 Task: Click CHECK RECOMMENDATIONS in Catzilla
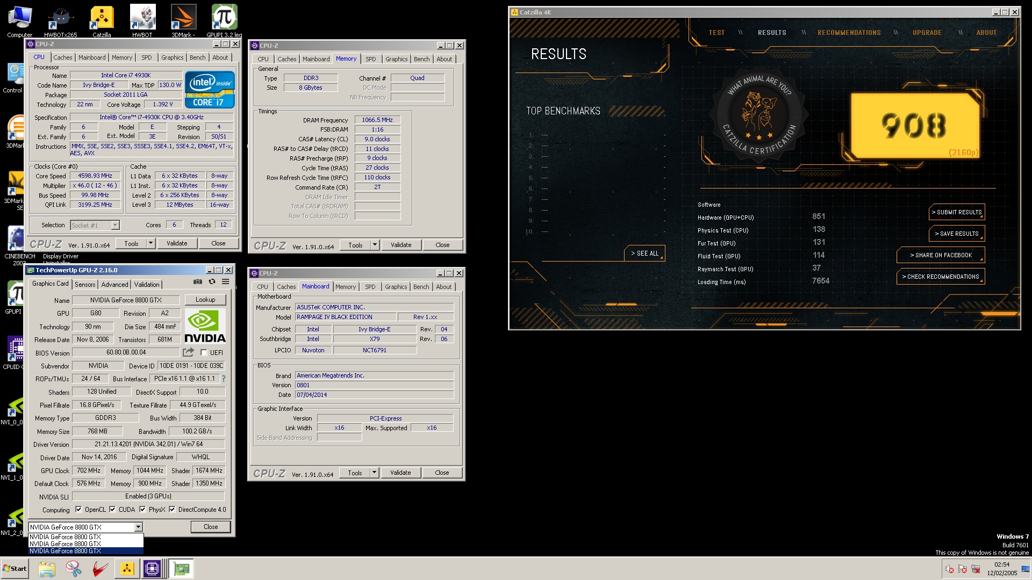pyautogui.click(x=941, y=277)
